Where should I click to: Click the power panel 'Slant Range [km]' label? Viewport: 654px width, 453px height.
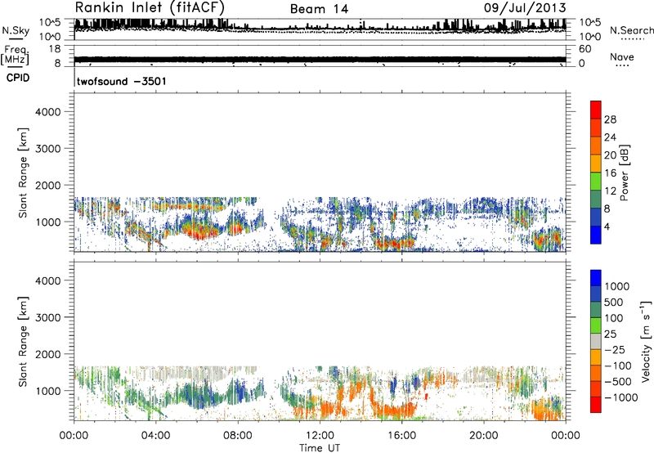23,173
